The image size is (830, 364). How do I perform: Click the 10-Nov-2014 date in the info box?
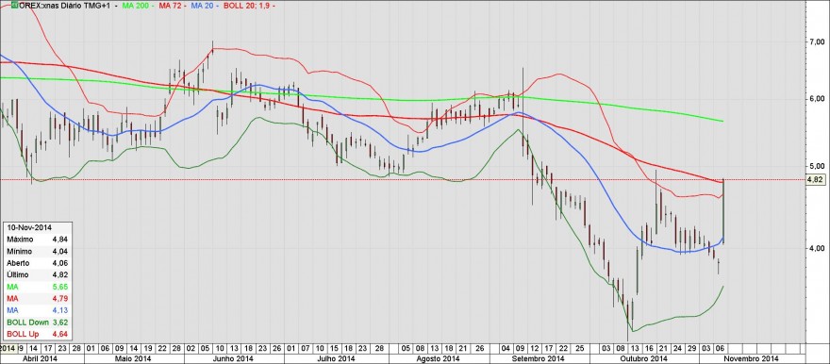(x=28, y=227)
